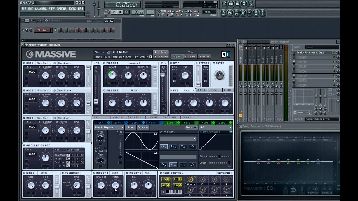Open the FILE menu in FL Studio
The width and height of the screenshot is (358, 201).
(x=24, y=9)
